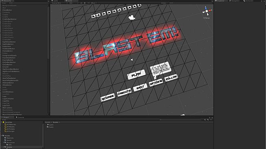The image size is (266, 149).
Task: Select HowToPlayButtonIOS in the hierarchy
Action: (x=10, y=81)
